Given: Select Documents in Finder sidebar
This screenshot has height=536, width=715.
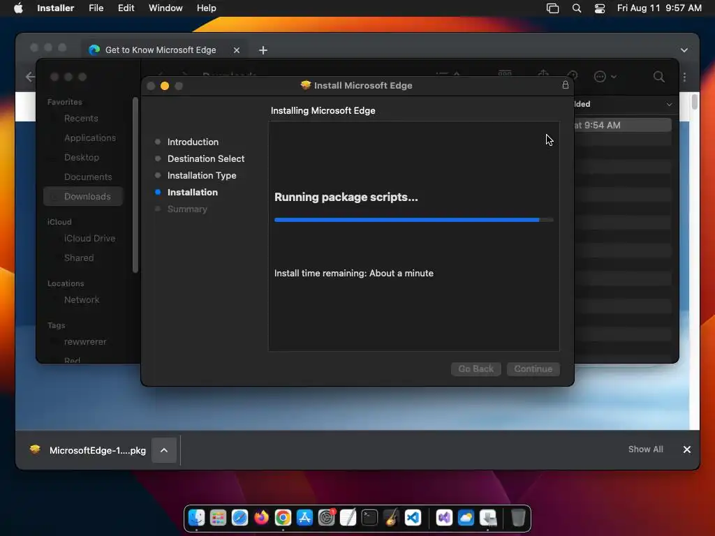Looking at the screenshot, I should pyautogui.click(x=87, y=177).
